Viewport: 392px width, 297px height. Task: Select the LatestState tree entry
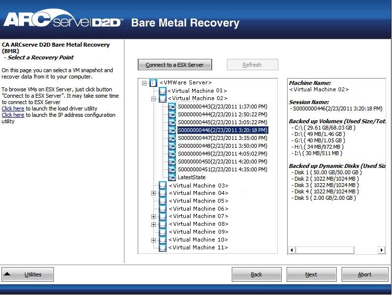coord(192,177)
